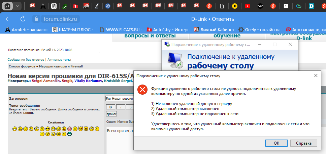The width and height of the screenshot is (326, 154).
Task: Apply bold with the B button
Action: click(x=110, y=107)
